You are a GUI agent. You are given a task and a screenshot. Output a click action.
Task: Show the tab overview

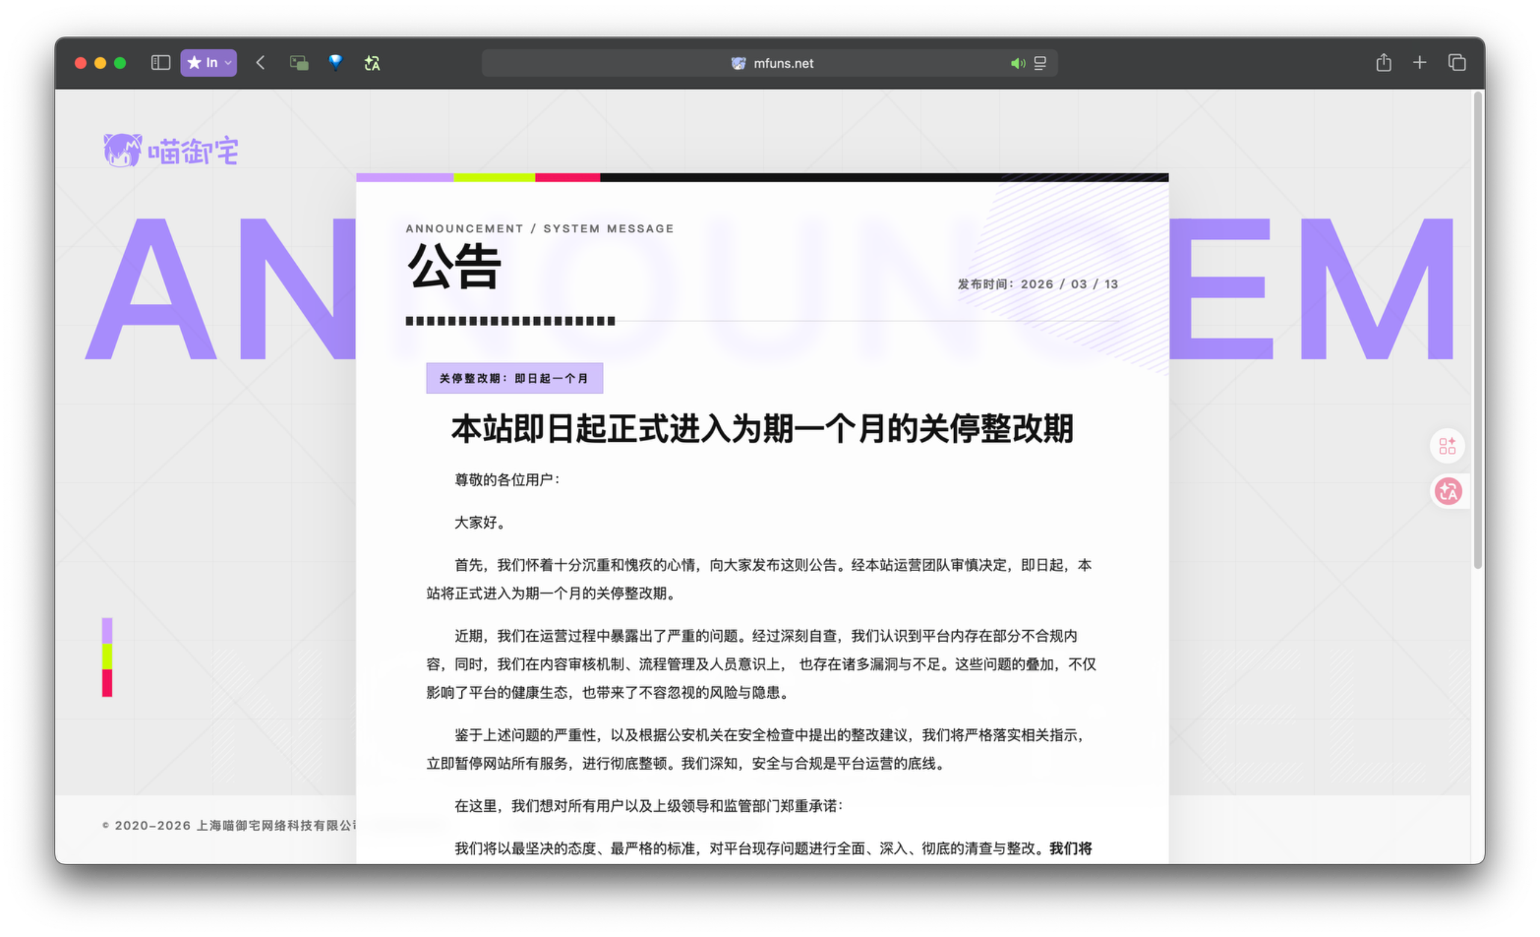[x=1457, y=63]
